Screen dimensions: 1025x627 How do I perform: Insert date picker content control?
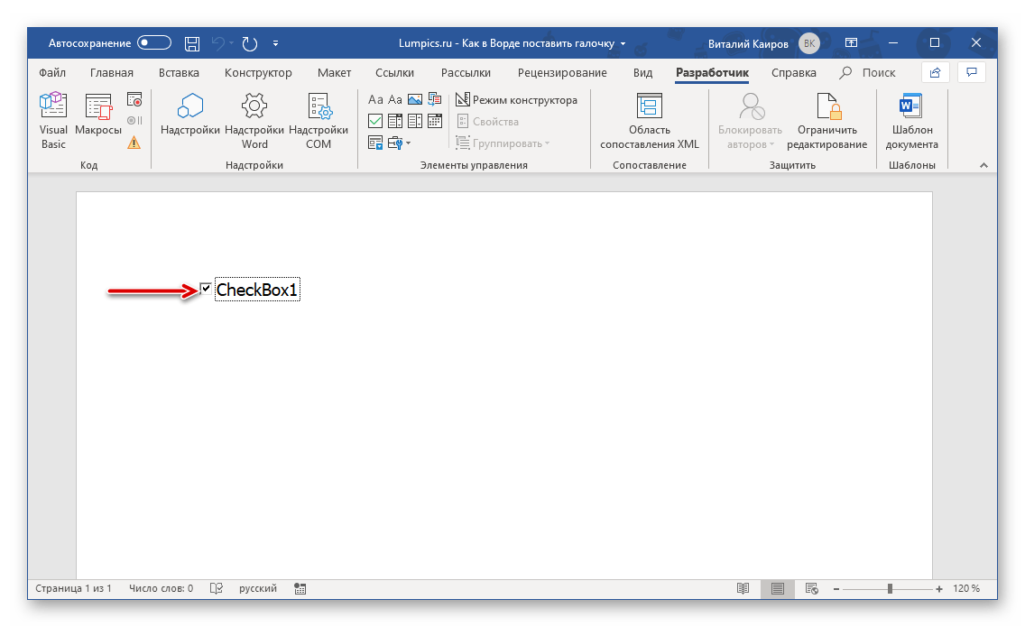(x=435, y=121)
